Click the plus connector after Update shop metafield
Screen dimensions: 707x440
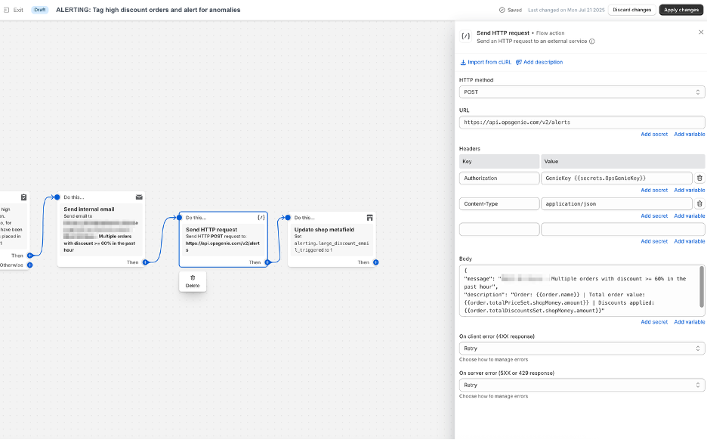click(x=375, y=262)
